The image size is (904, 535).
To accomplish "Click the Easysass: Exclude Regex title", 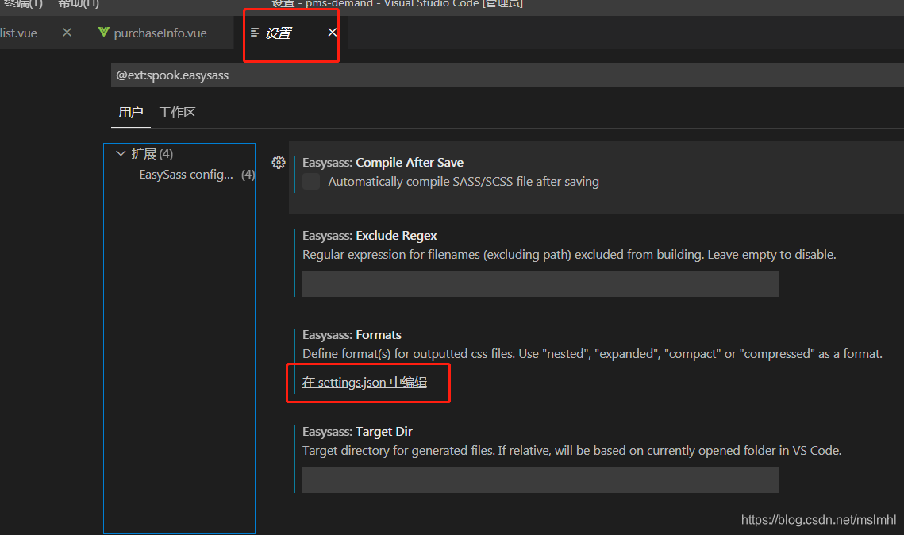I will click(370, 236).
